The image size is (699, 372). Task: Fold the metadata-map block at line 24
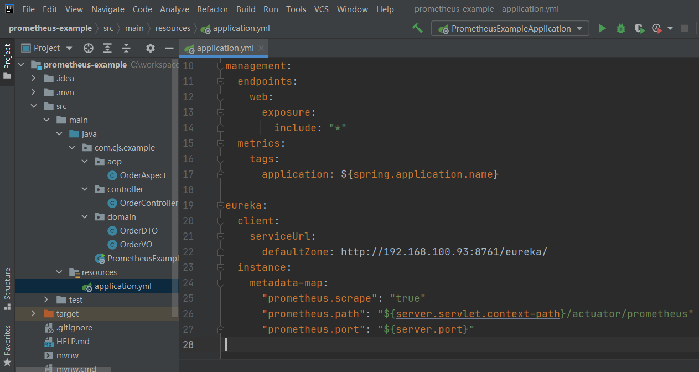tap(220, 283)
